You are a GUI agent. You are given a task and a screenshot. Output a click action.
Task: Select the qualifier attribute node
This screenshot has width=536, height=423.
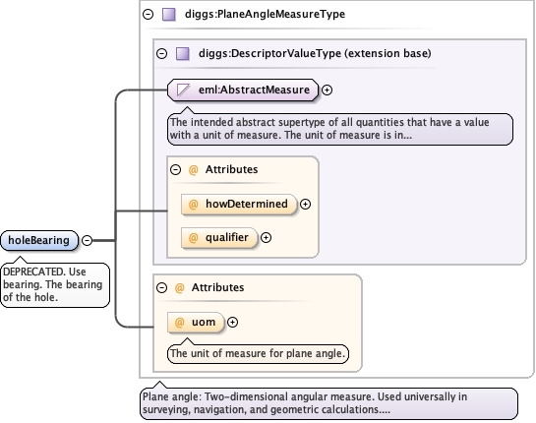219,238
